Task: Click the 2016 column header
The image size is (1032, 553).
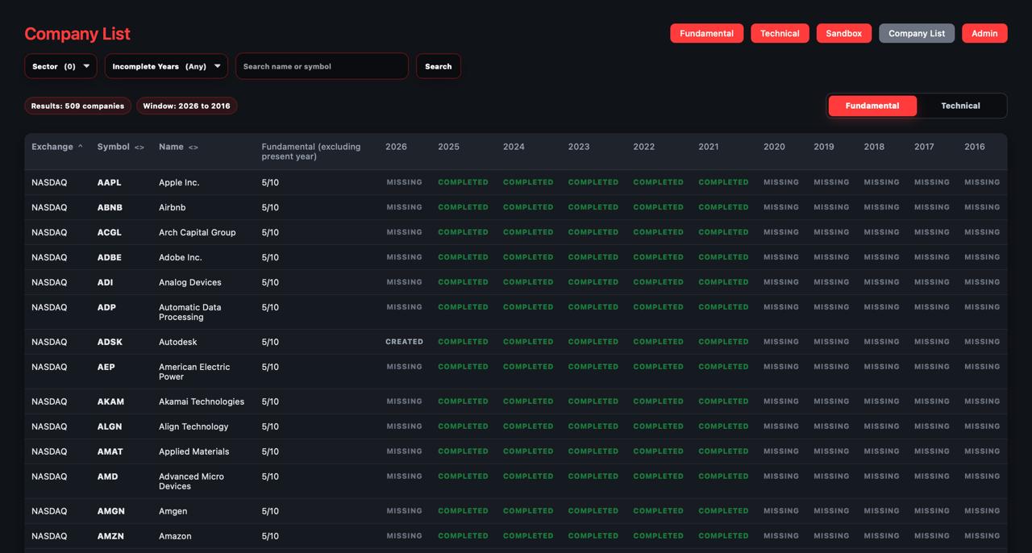Action: 975,147
